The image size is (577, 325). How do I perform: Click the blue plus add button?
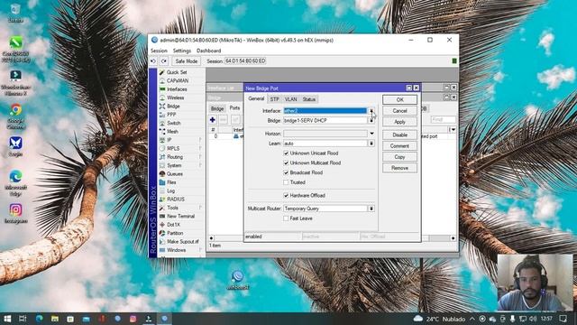click(213, 120)
